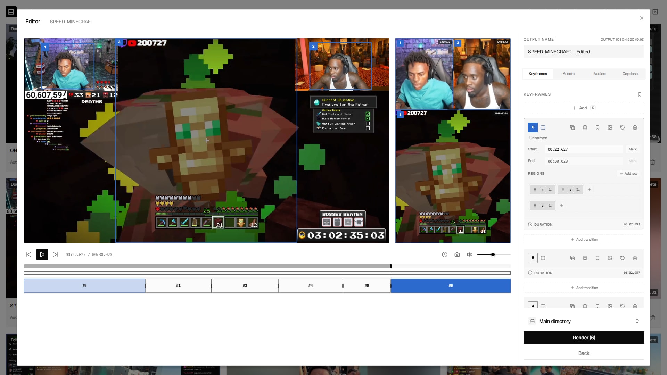The height and width of the screenshot is (375, 667).
Task: Click the app logo behind the Editor dialog
Action: 11,12
